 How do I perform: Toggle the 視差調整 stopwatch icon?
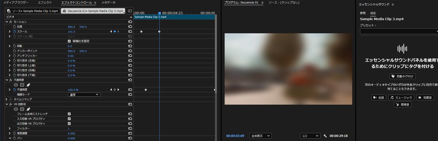coord(15,133)
